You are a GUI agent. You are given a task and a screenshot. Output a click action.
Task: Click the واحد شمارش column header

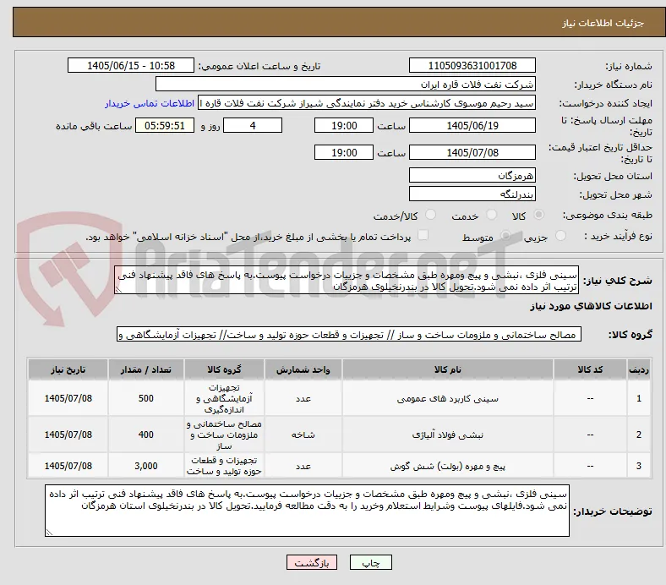click(303, 369)
